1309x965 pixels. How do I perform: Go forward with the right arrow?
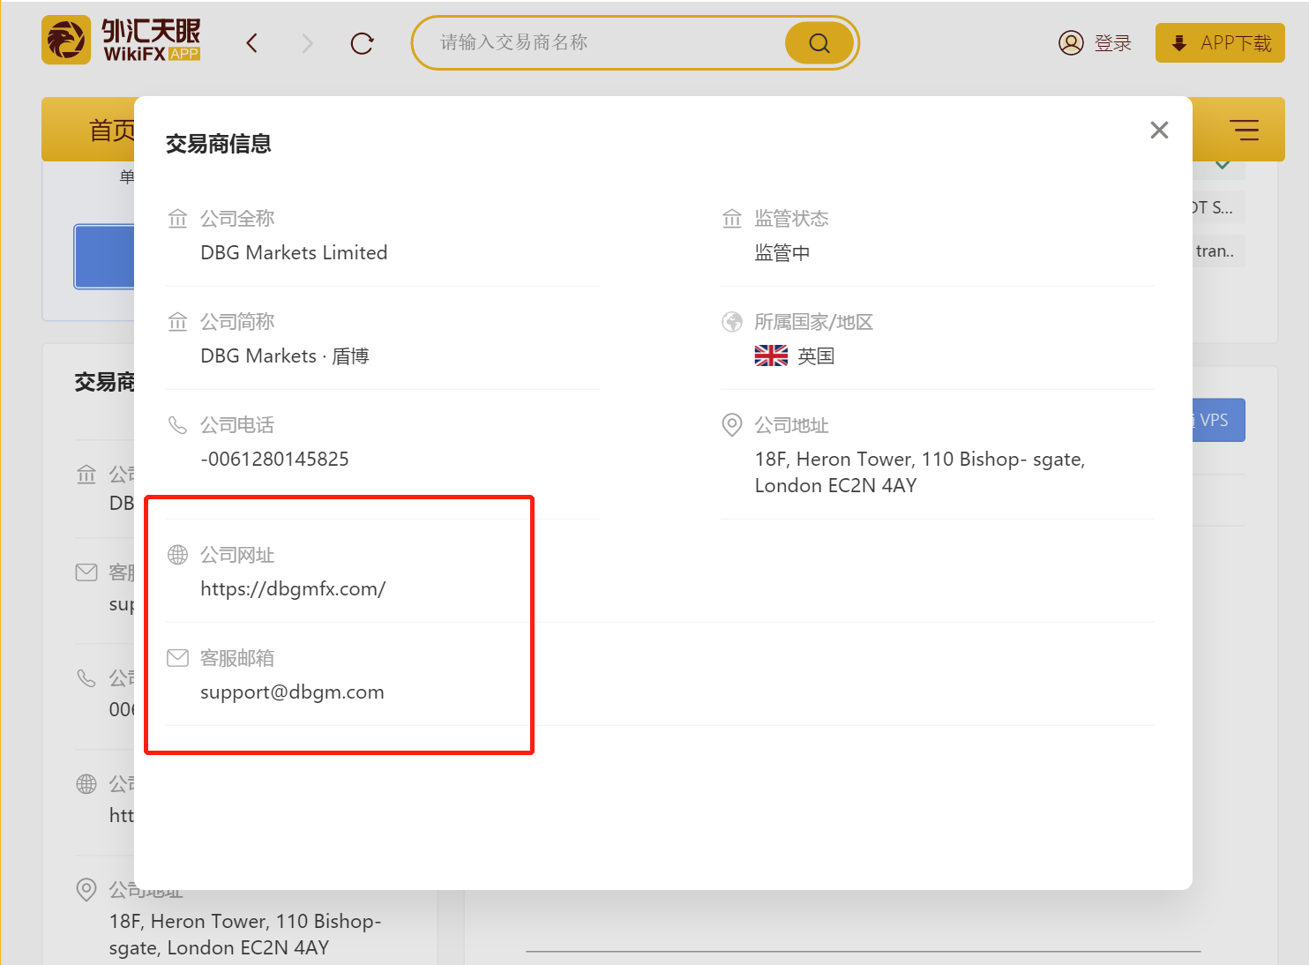[x=307, y=43]
